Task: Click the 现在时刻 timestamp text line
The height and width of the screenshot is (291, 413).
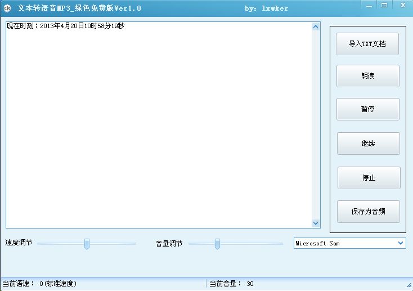Action: tap(65, 26)
